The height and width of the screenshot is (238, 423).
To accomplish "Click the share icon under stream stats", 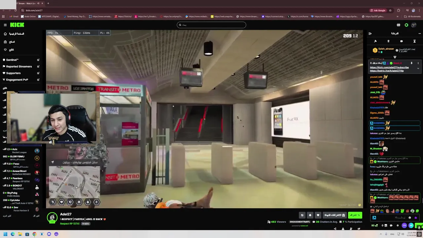I will (335, 229).
